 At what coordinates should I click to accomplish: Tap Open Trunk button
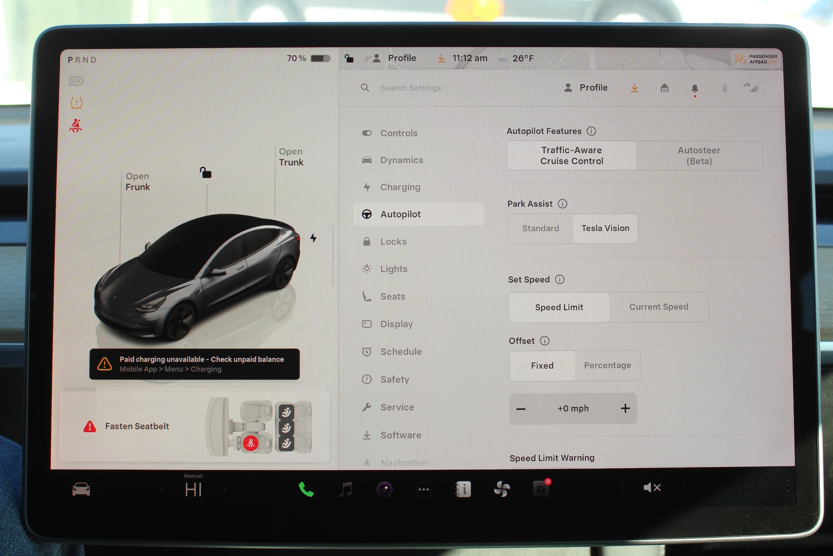coord(291,157)
